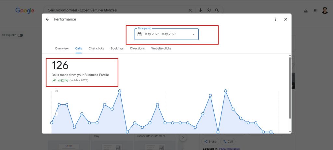Click the Call button behind the dialog
333x150 pixels.
tap(228, 142)
